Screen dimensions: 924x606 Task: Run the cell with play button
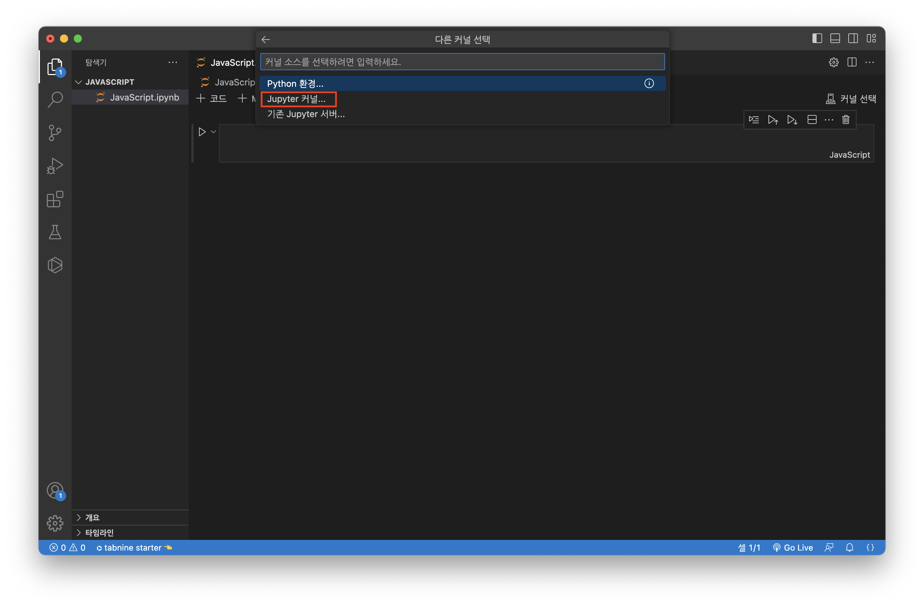click(202, 132)
